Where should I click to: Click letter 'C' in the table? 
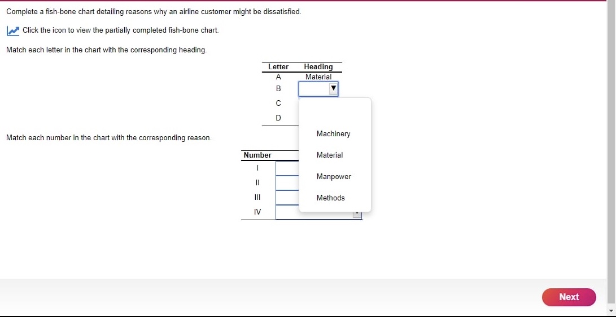278,104
